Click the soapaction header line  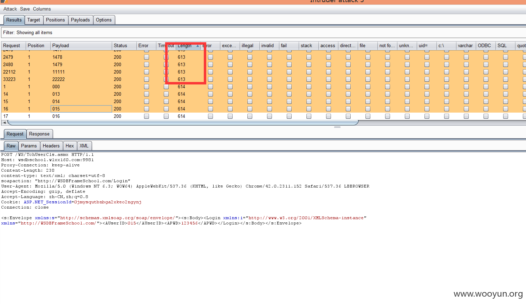pyautogui.click(x=66, y=181)
